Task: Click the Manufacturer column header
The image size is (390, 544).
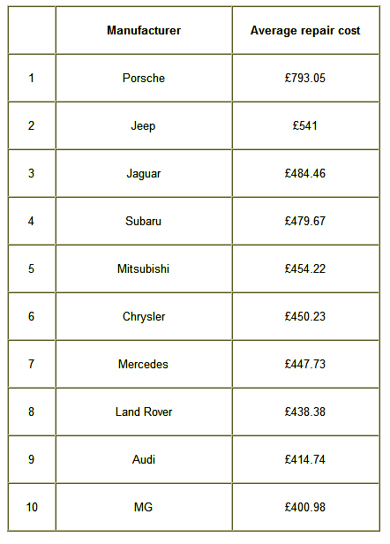Action: [144, 30]
